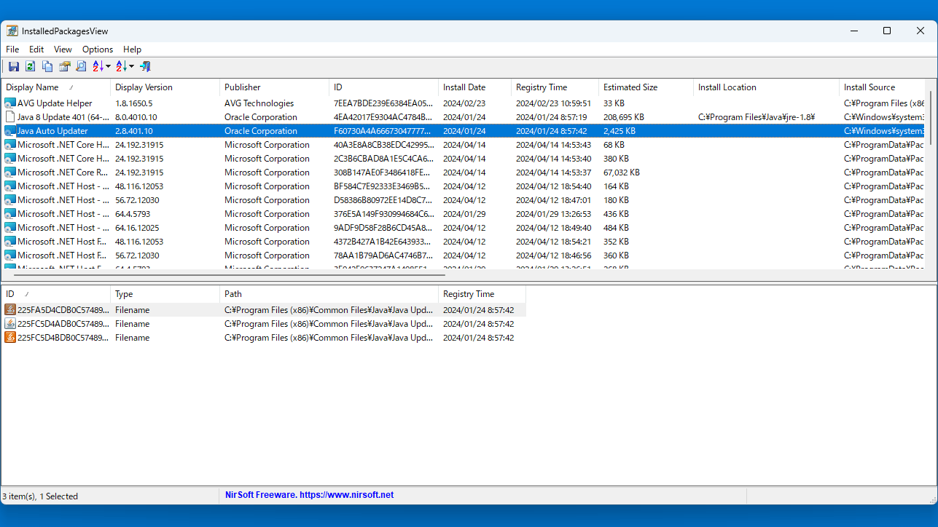This screenshot has width=938, height=527.
Task: Open the NirSoft website link in status bar
Action: 309,495
